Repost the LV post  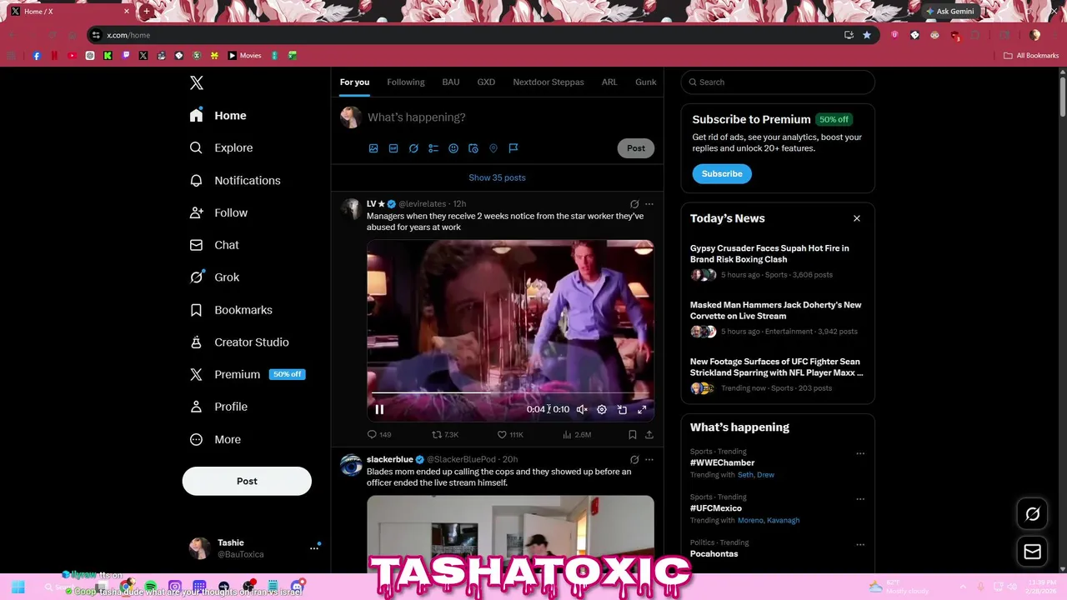(x=445, y=434)
